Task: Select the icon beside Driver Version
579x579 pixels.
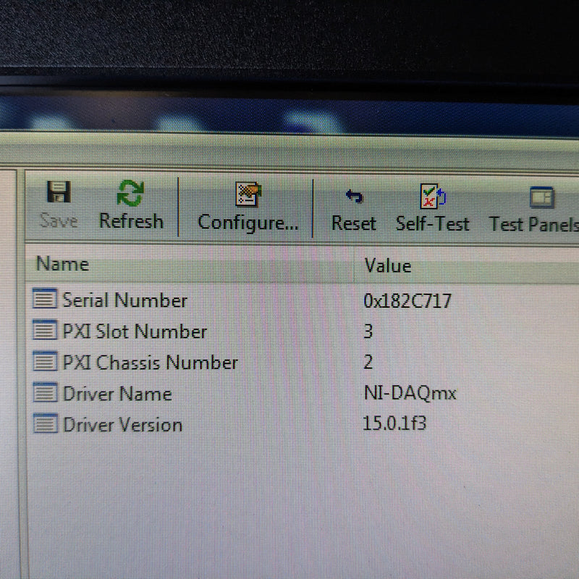Action: tap(45, 424)
